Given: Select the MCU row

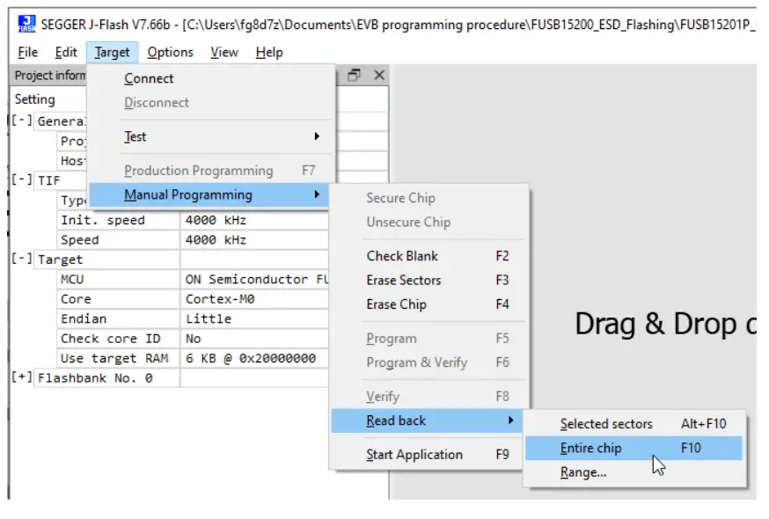Looking at the screenshot, I should click(193, 280).
